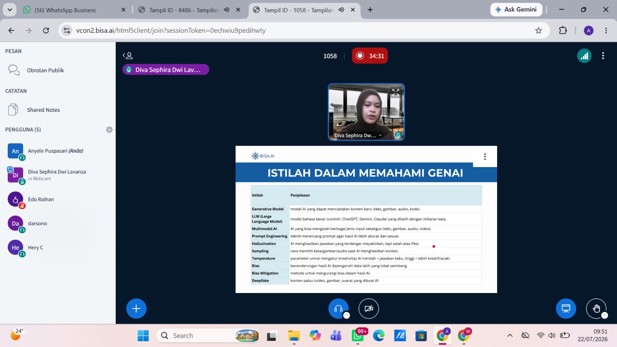This screenshot has height=347, width=617.
Task: Open Microsoft Store taskbar icon
Action: tap(421, 336)
